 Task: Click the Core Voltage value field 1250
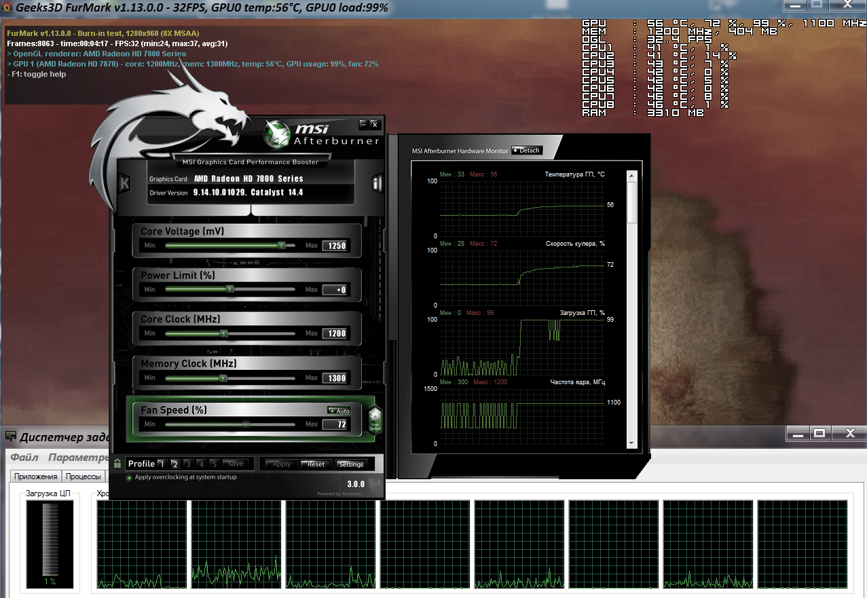tap(335, 246)
